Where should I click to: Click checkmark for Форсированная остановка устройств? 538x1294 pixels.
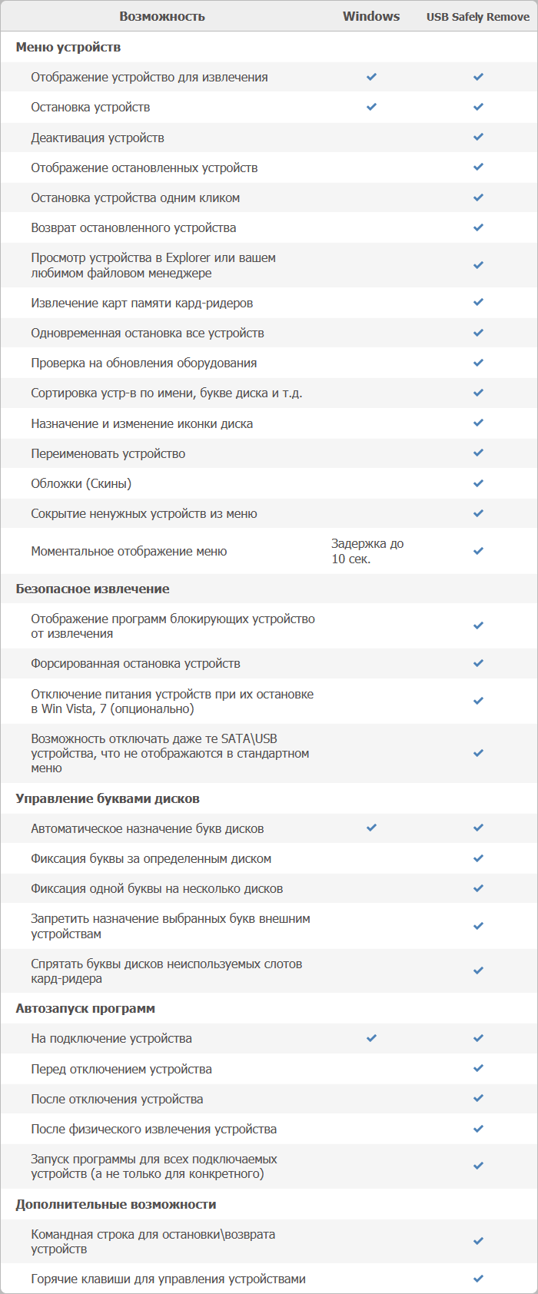coord(478,663)
